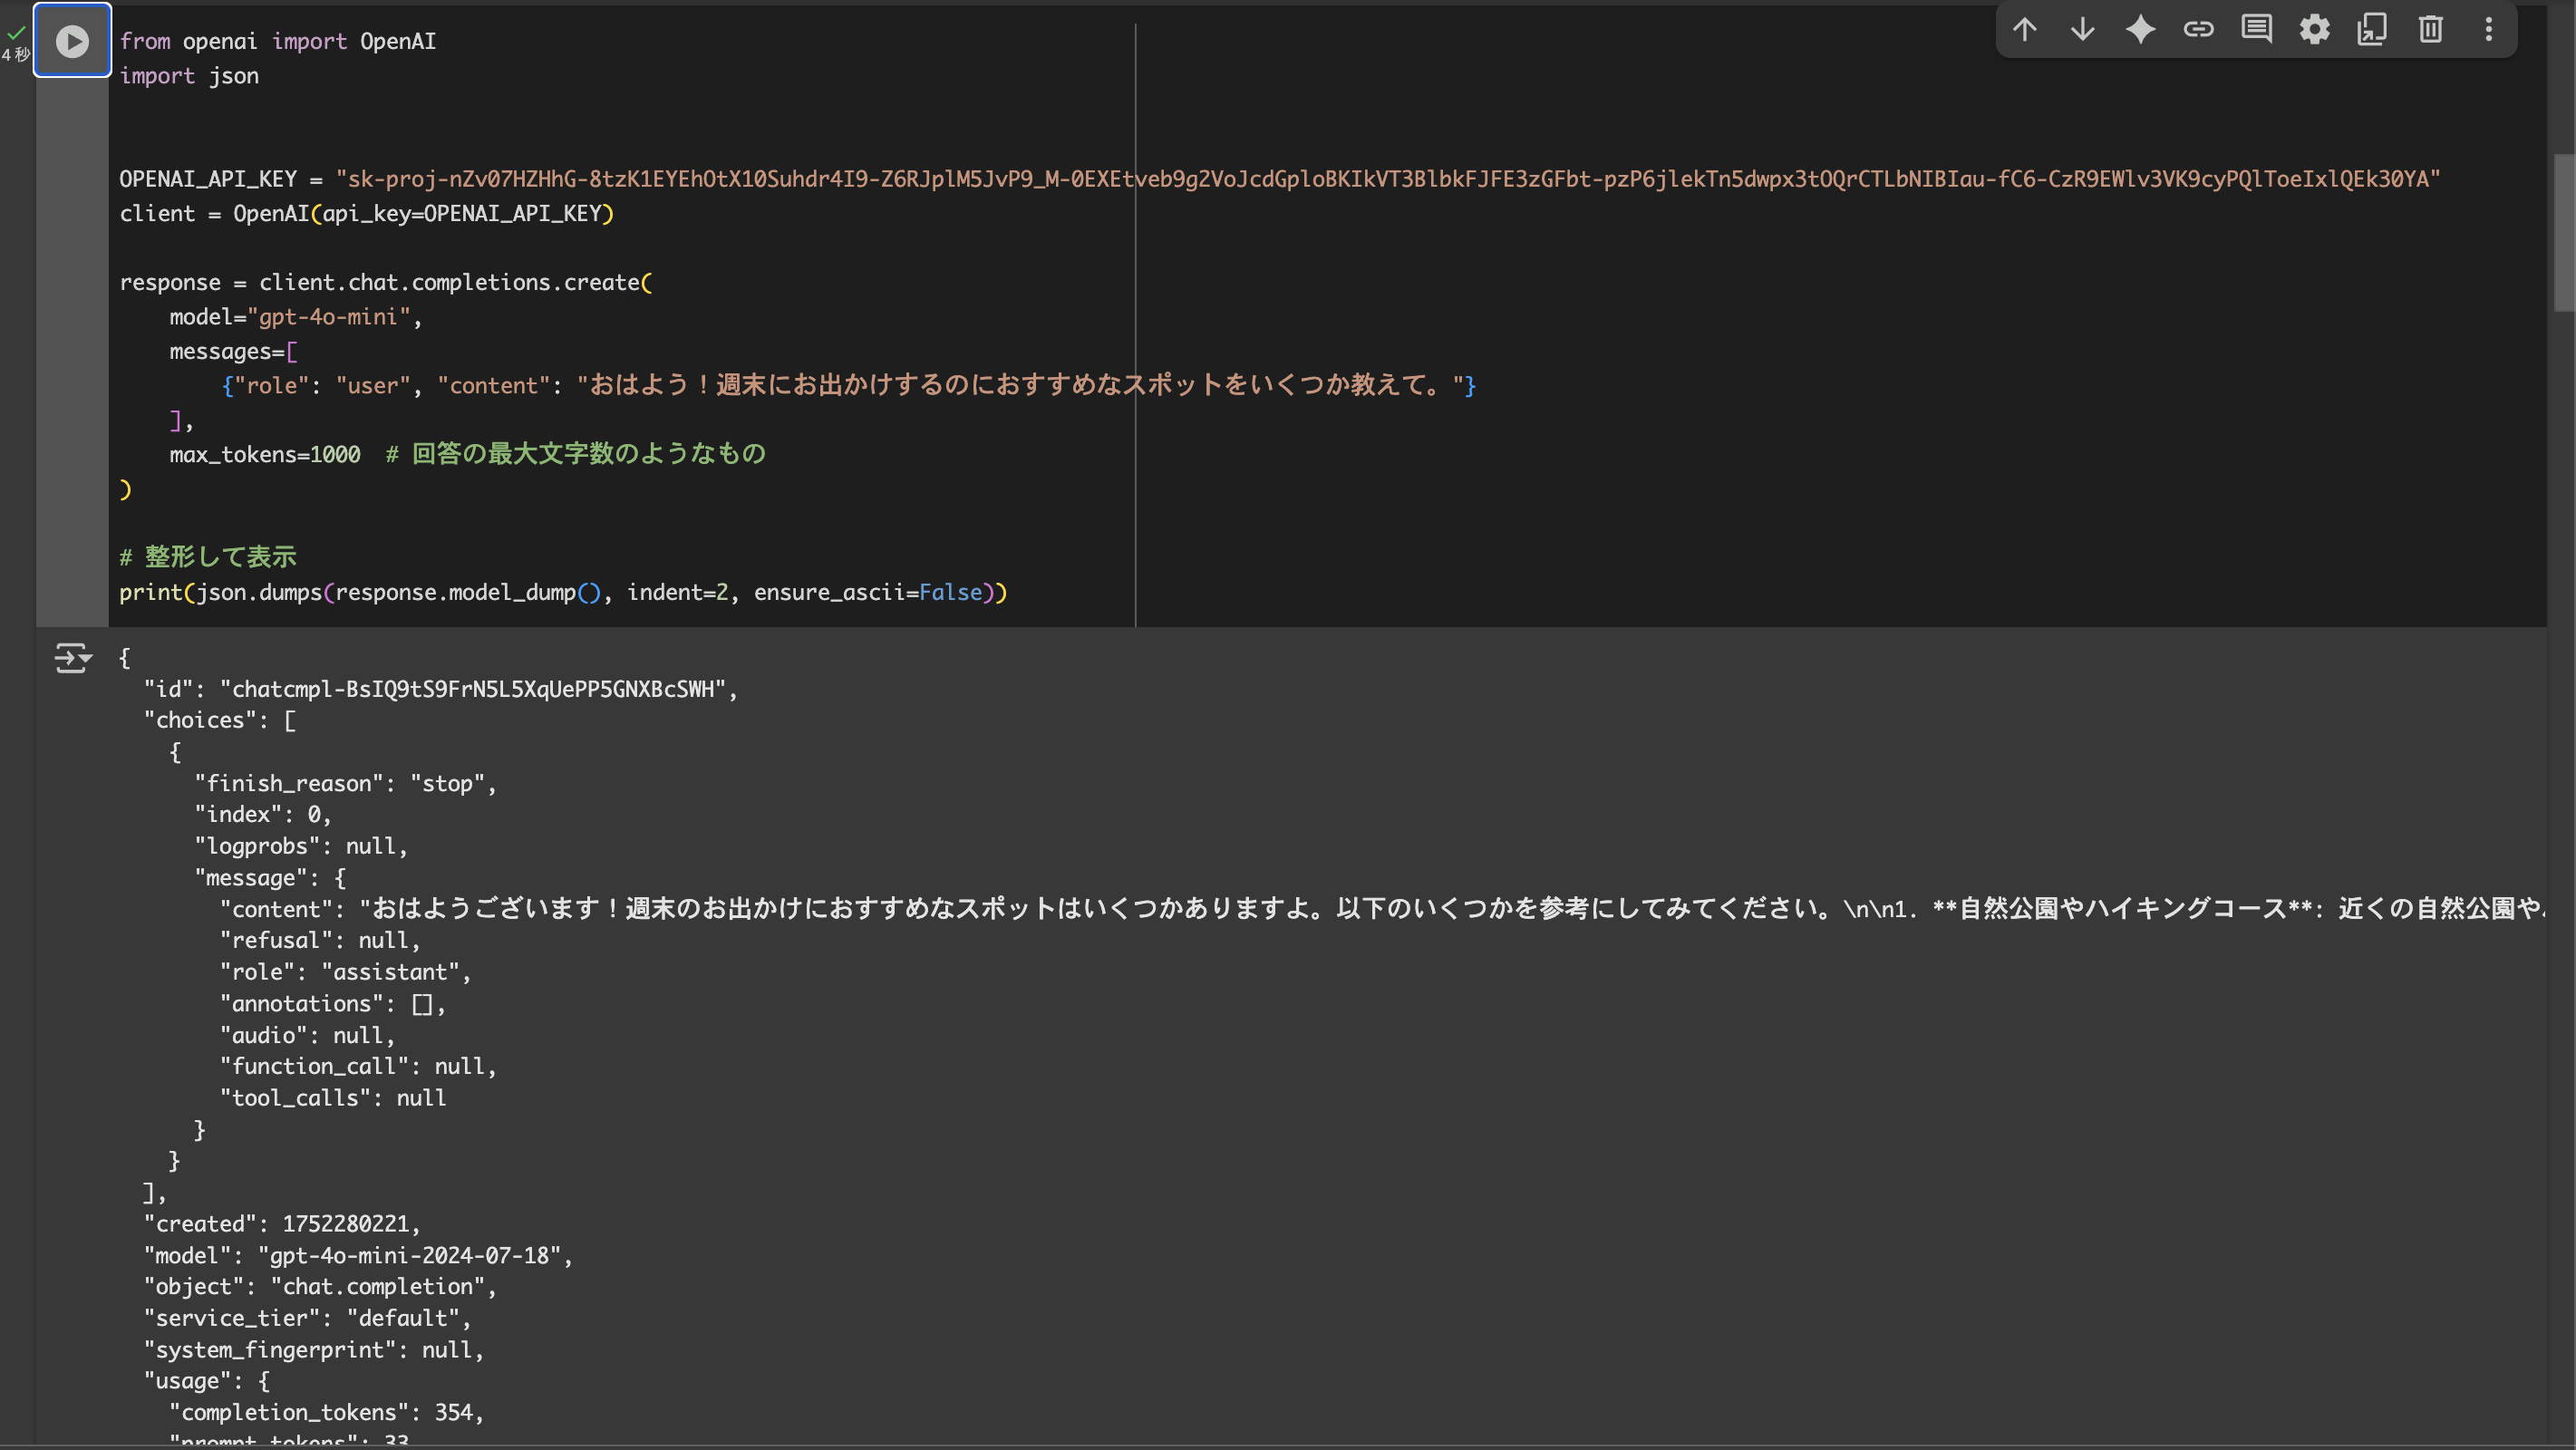Delete the cell with trash icon
The height and width of the screenshot is (1450, 2576).
2430,30
